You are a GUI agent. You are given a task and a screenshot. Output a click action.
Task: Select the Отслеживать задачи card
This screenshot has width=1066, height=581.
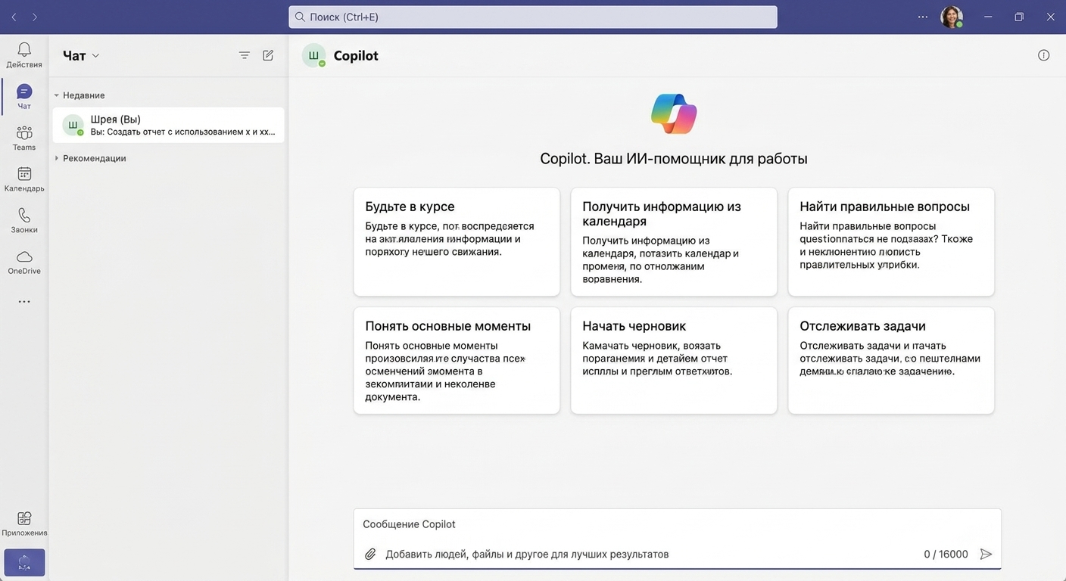pyautogui.click(x=891, y=360)
